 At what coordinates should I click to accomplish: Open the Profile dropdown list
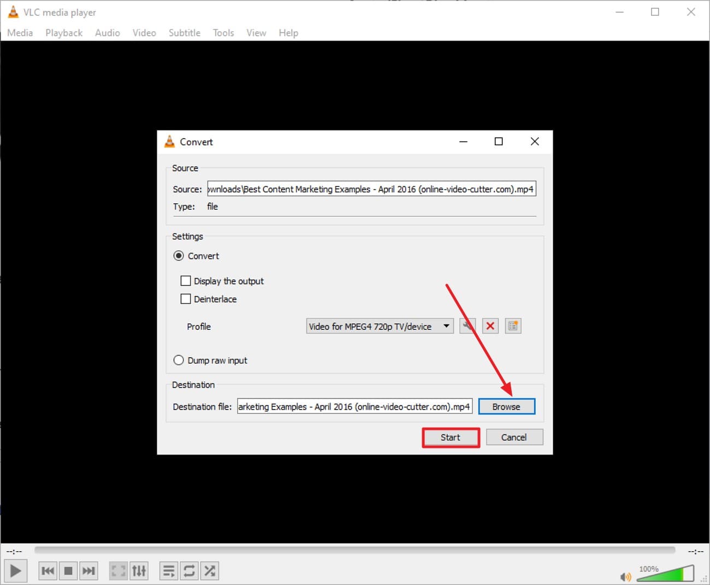pyautogui.click(x=446, y=326)
